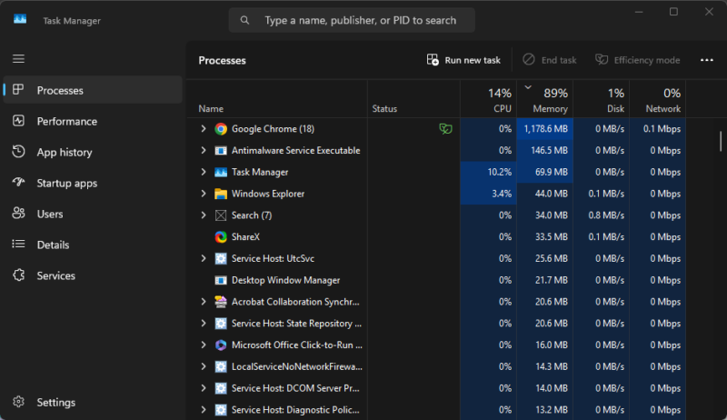
Task: Expand the Task Manager process row
Action: click(x=203, y=172)
